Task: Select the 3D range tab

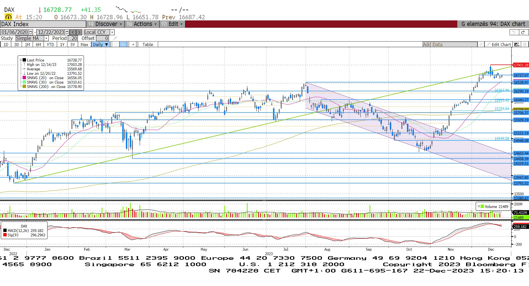Action: (x=17, y=44)
